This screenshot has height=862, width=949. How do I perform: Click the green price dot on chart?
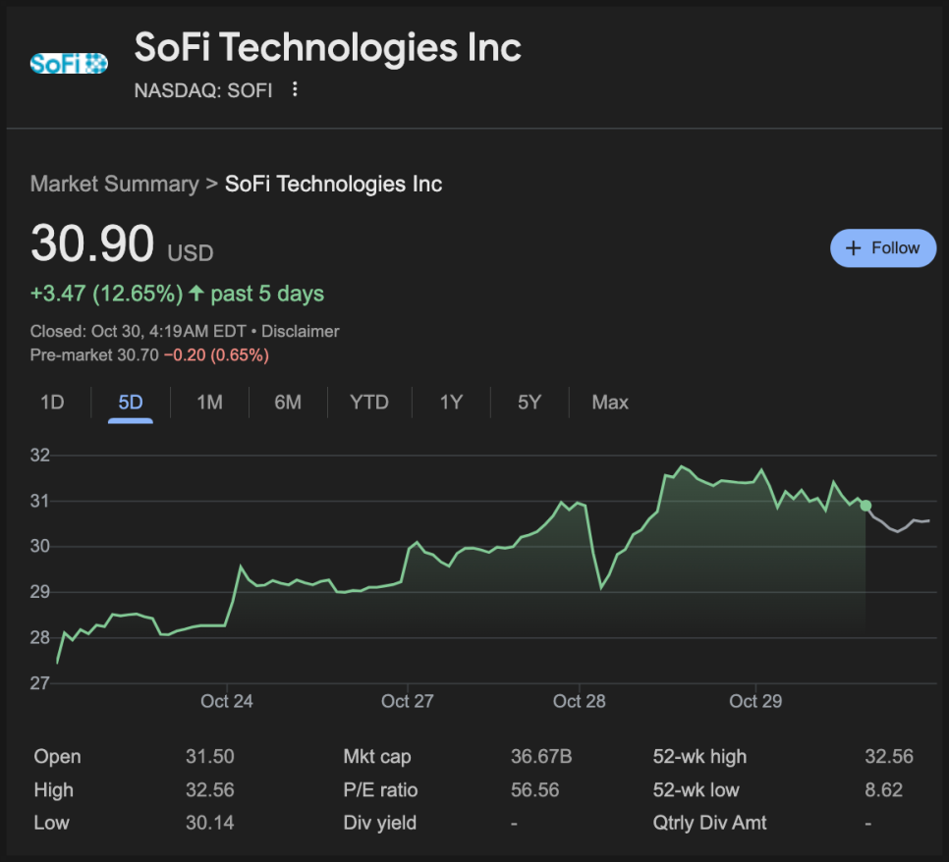pos(865,506)
